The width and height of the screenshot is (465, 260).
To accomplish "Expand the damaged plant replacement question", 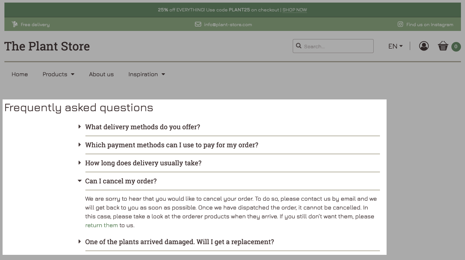I will pyautogui.click(x=179, y=242).
